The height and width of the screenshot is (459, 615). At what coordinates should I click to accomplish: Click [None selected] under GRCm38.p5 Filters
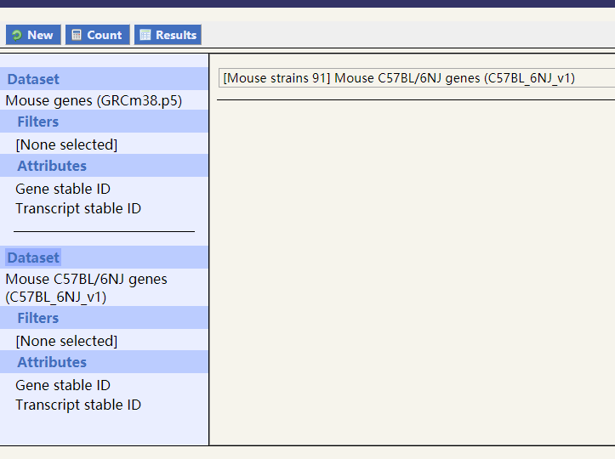coord(66,144)
